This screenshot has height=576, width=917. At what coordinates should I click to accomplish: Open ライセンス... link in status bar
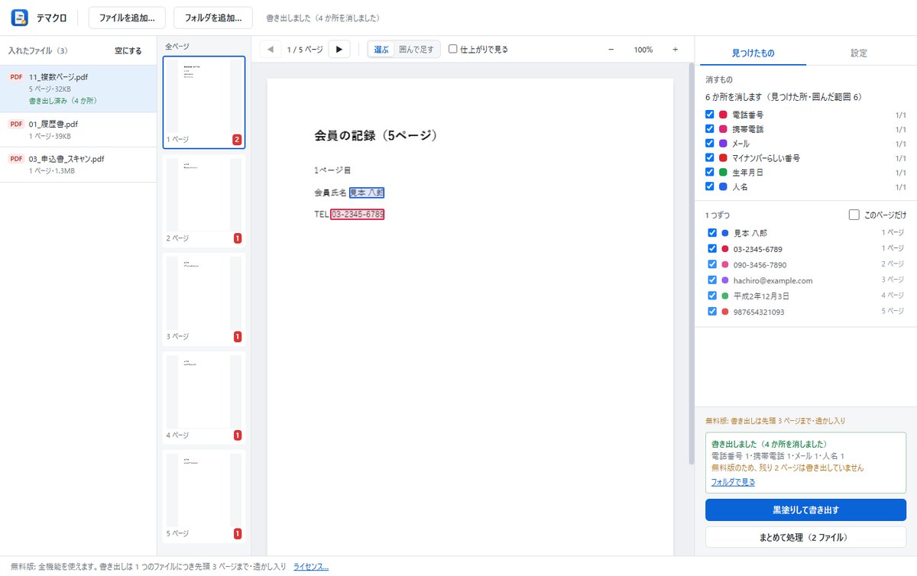tap(311, 567)
